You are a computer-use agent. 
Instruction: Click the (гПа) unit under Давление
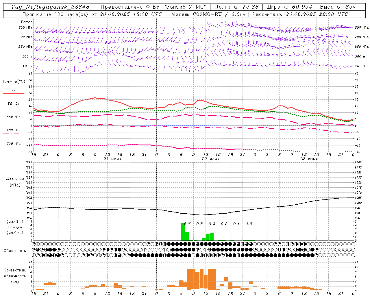click(x=15, y=185)
